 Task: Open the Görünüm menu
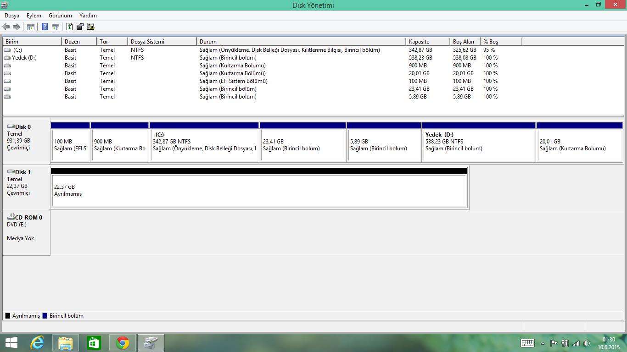pyautogui.click(x=60, y=16)
